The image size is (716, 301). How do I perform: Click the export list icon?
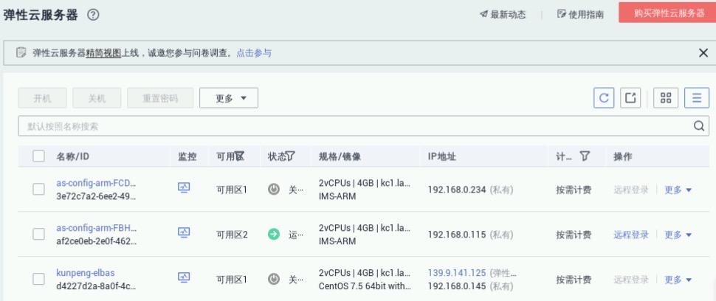pos(630,98)
